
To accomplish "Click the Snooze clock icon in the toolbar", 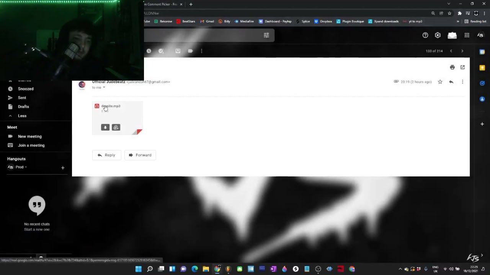I will [149, 51].
